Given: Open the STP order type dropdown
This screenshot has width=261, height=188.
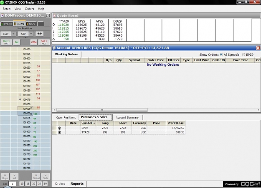Looking at the screenshot, I should pos(31,34).
